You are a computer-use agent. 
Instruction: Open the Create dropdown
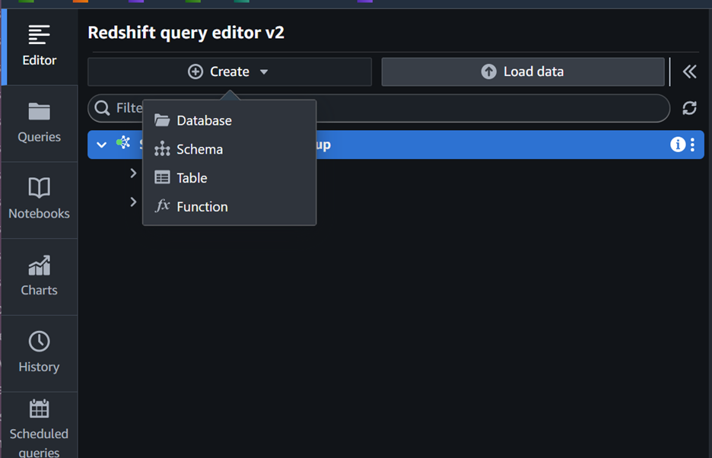coord(229,72)
